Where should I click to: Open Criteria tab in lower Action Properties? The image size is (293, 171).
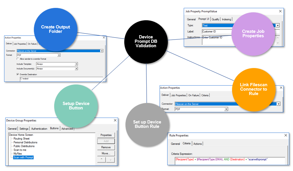205,95
